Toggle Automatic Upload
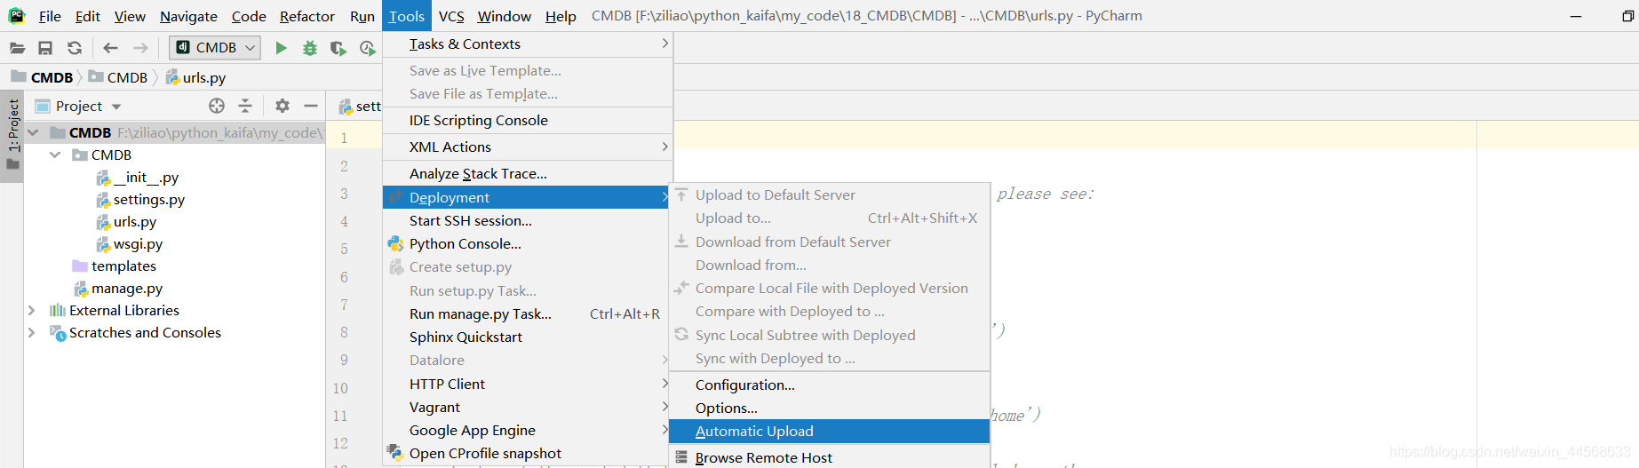Viewport: 1639px width, 468px height. pyautogui.click(x=829, y=431)
